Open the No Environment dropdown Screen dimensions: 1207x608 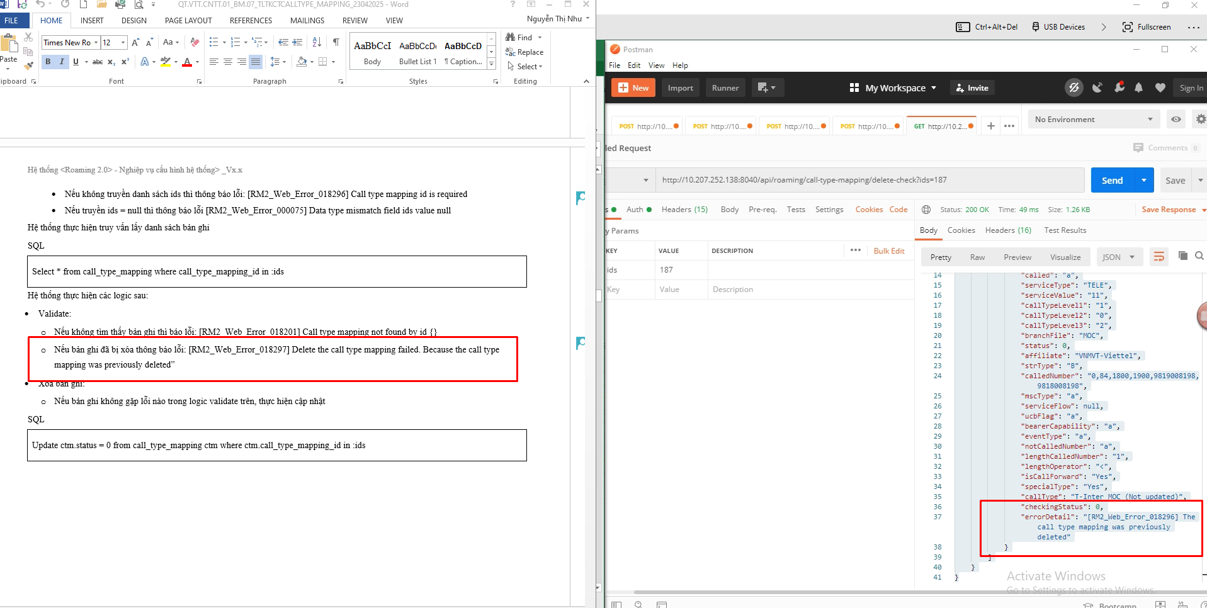[x=1094, y=120]
